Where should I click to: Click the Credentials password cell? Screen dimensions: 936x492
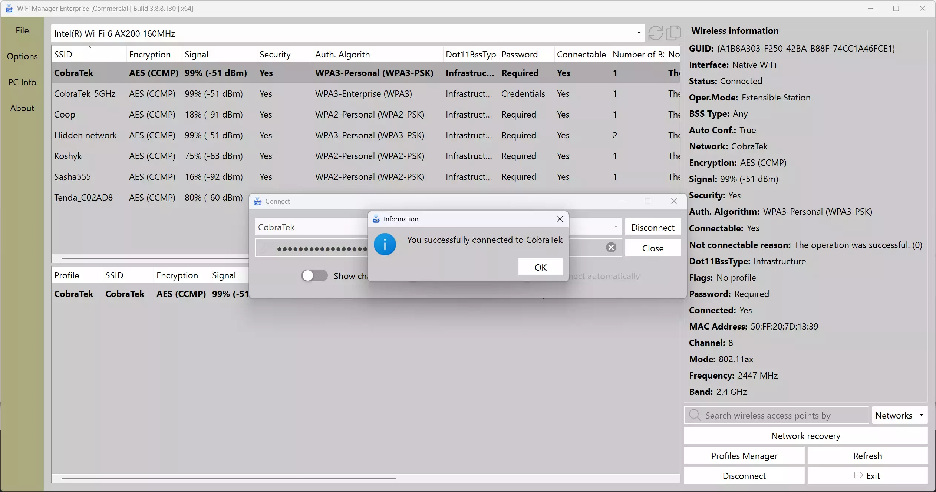point(523,93)
